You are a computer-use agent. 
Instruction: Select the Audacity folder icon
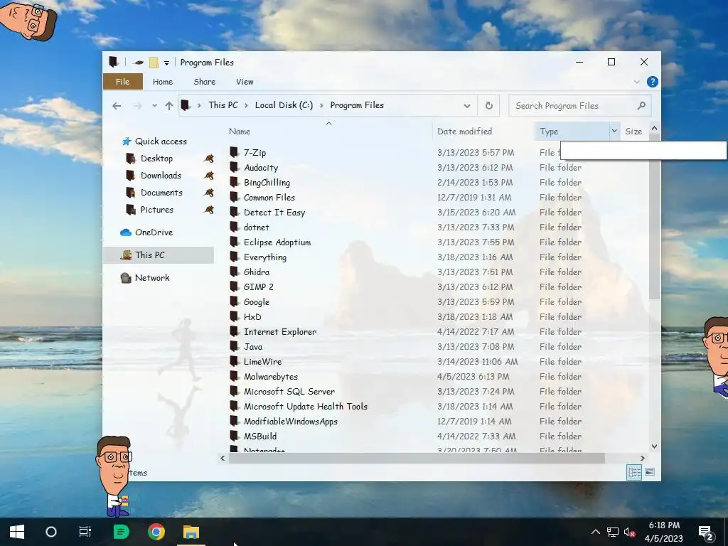pos(235,167)
